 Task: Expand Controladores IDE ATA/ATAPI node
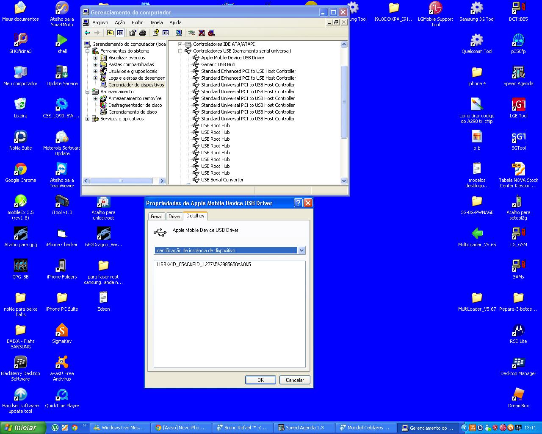pyautogui.click(x=180, y=44)
